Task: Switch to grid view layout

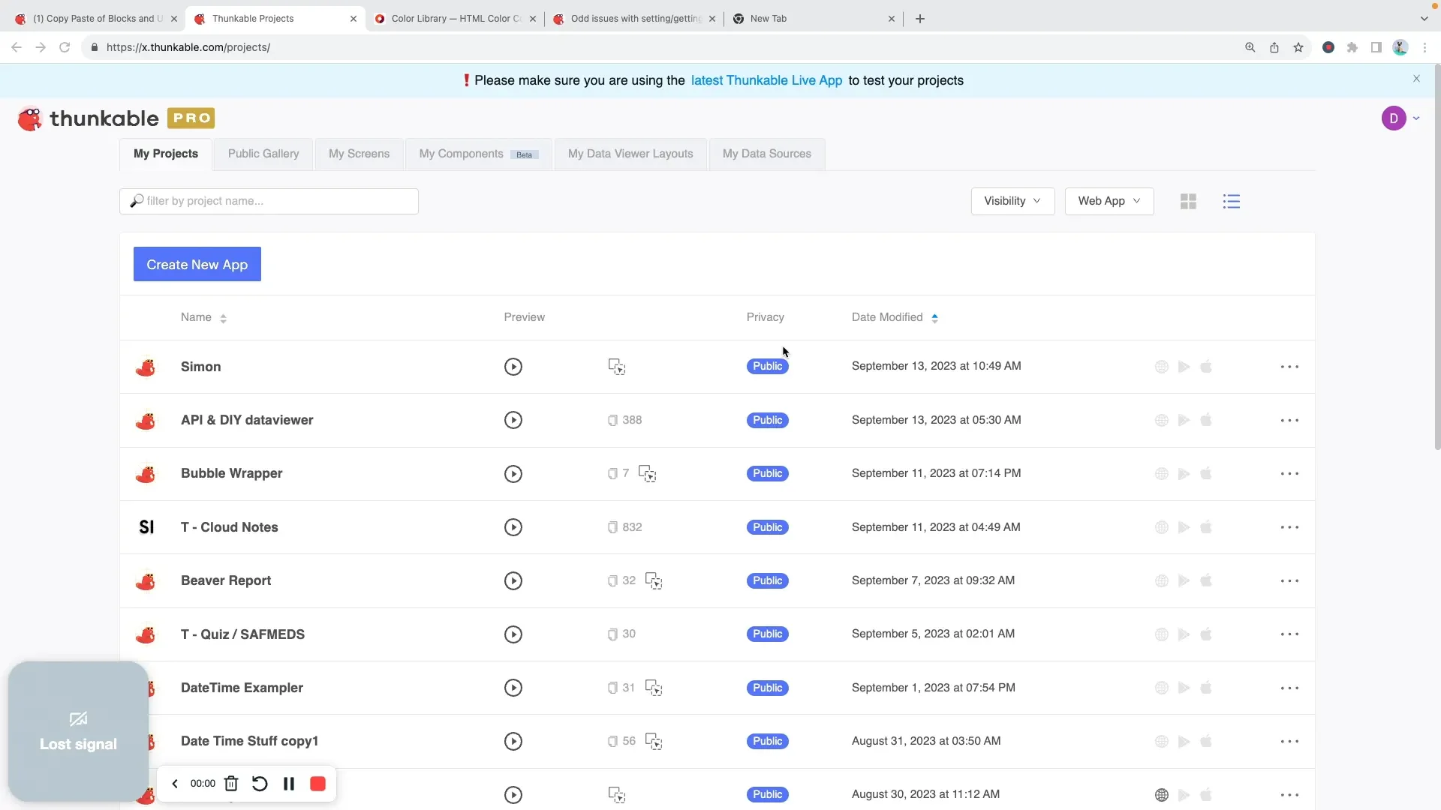Action: 1188,201
